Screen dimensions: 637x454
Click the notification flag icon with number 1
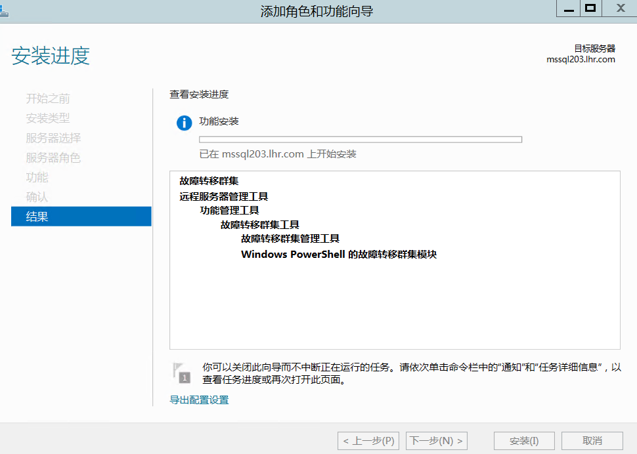pyautogui.click(x=180, y=372)
